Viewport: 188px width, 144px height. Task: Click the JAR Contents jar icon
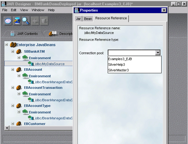pos(12,34)
